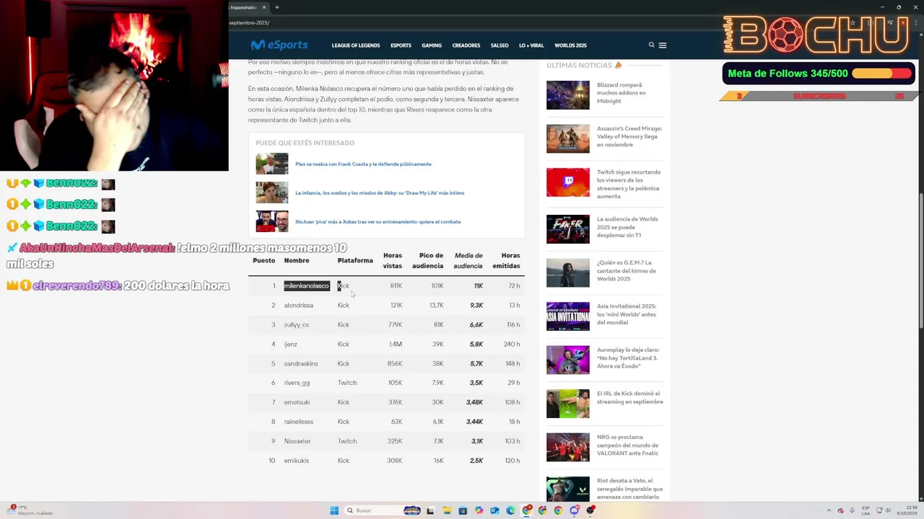Select milenkanolasco in ranking table
Screen dimensions: 924x519
point(306,286)
